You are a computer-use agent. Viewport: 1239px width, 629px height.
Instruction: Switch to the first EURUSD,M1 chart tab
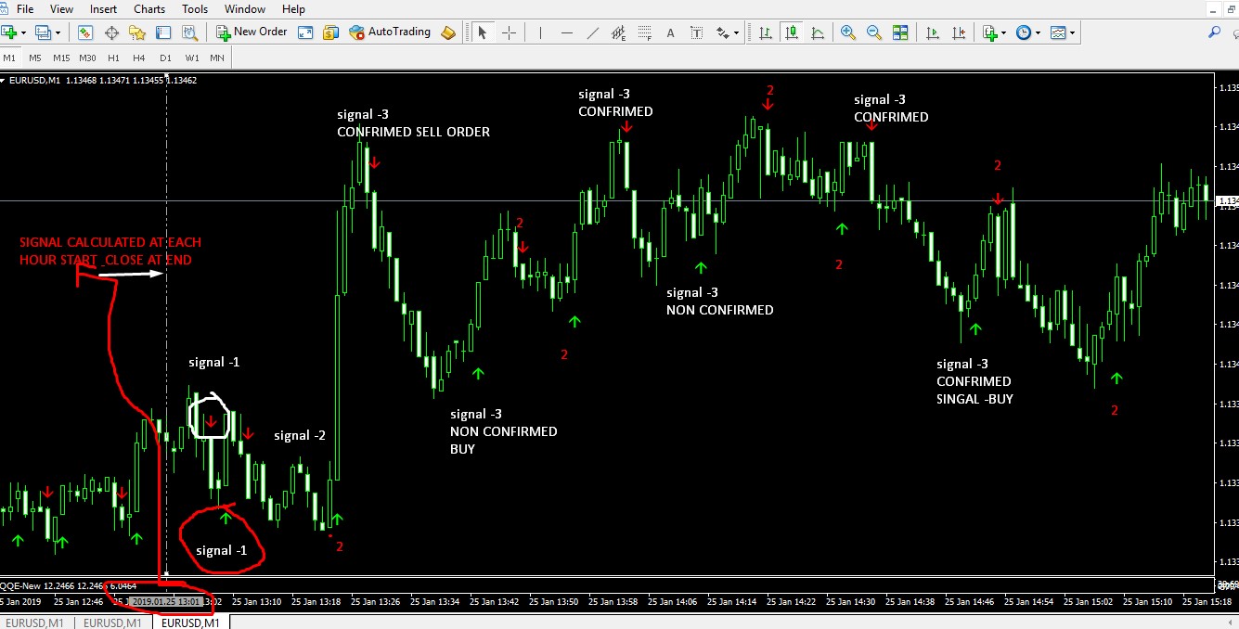tap(37, 623)
